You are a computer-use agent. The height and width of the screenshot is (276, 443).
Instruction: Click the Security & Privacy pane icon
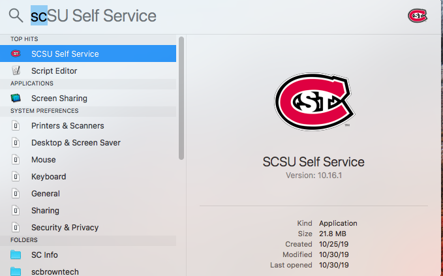pos(16,228)
